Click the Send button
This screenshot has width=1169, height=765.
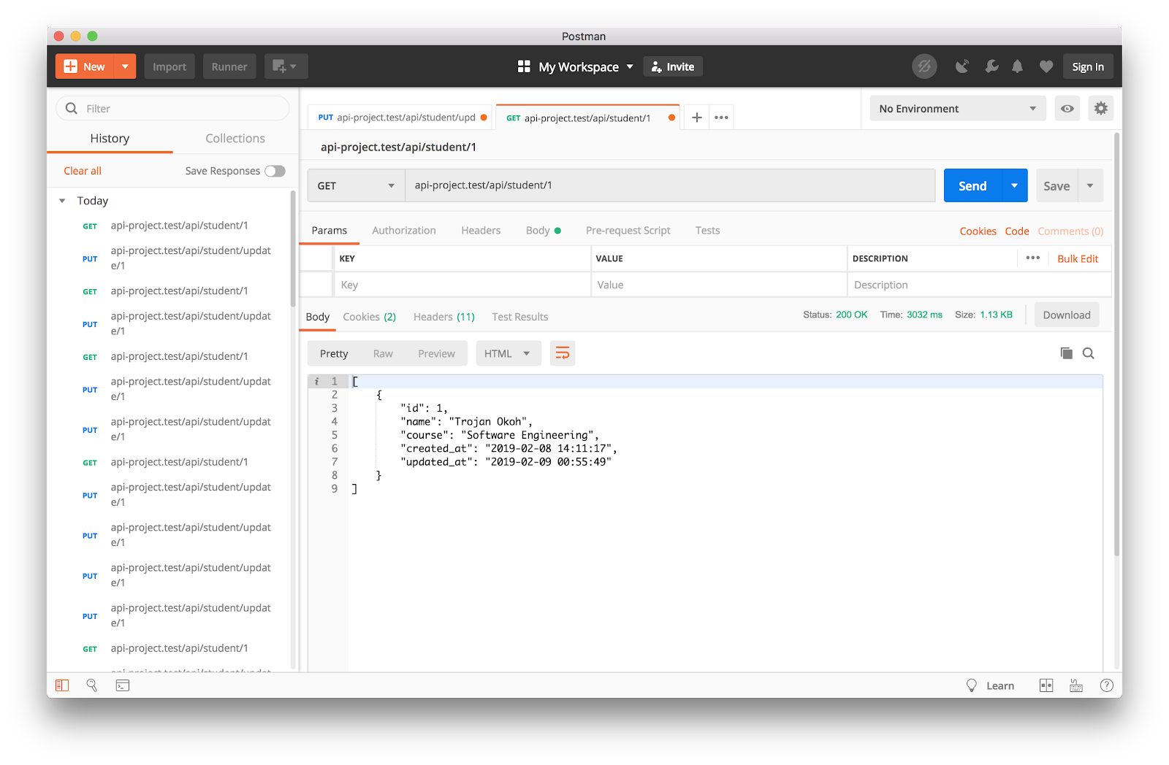[972, 185]
